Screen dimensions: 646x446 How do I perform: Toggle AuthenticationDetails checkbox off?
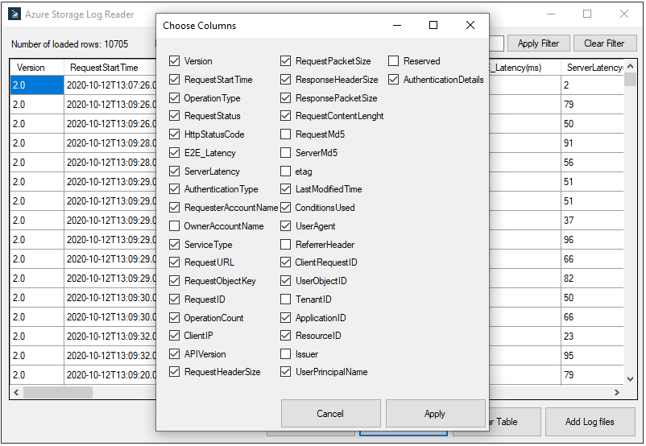(x=393, y=80)
